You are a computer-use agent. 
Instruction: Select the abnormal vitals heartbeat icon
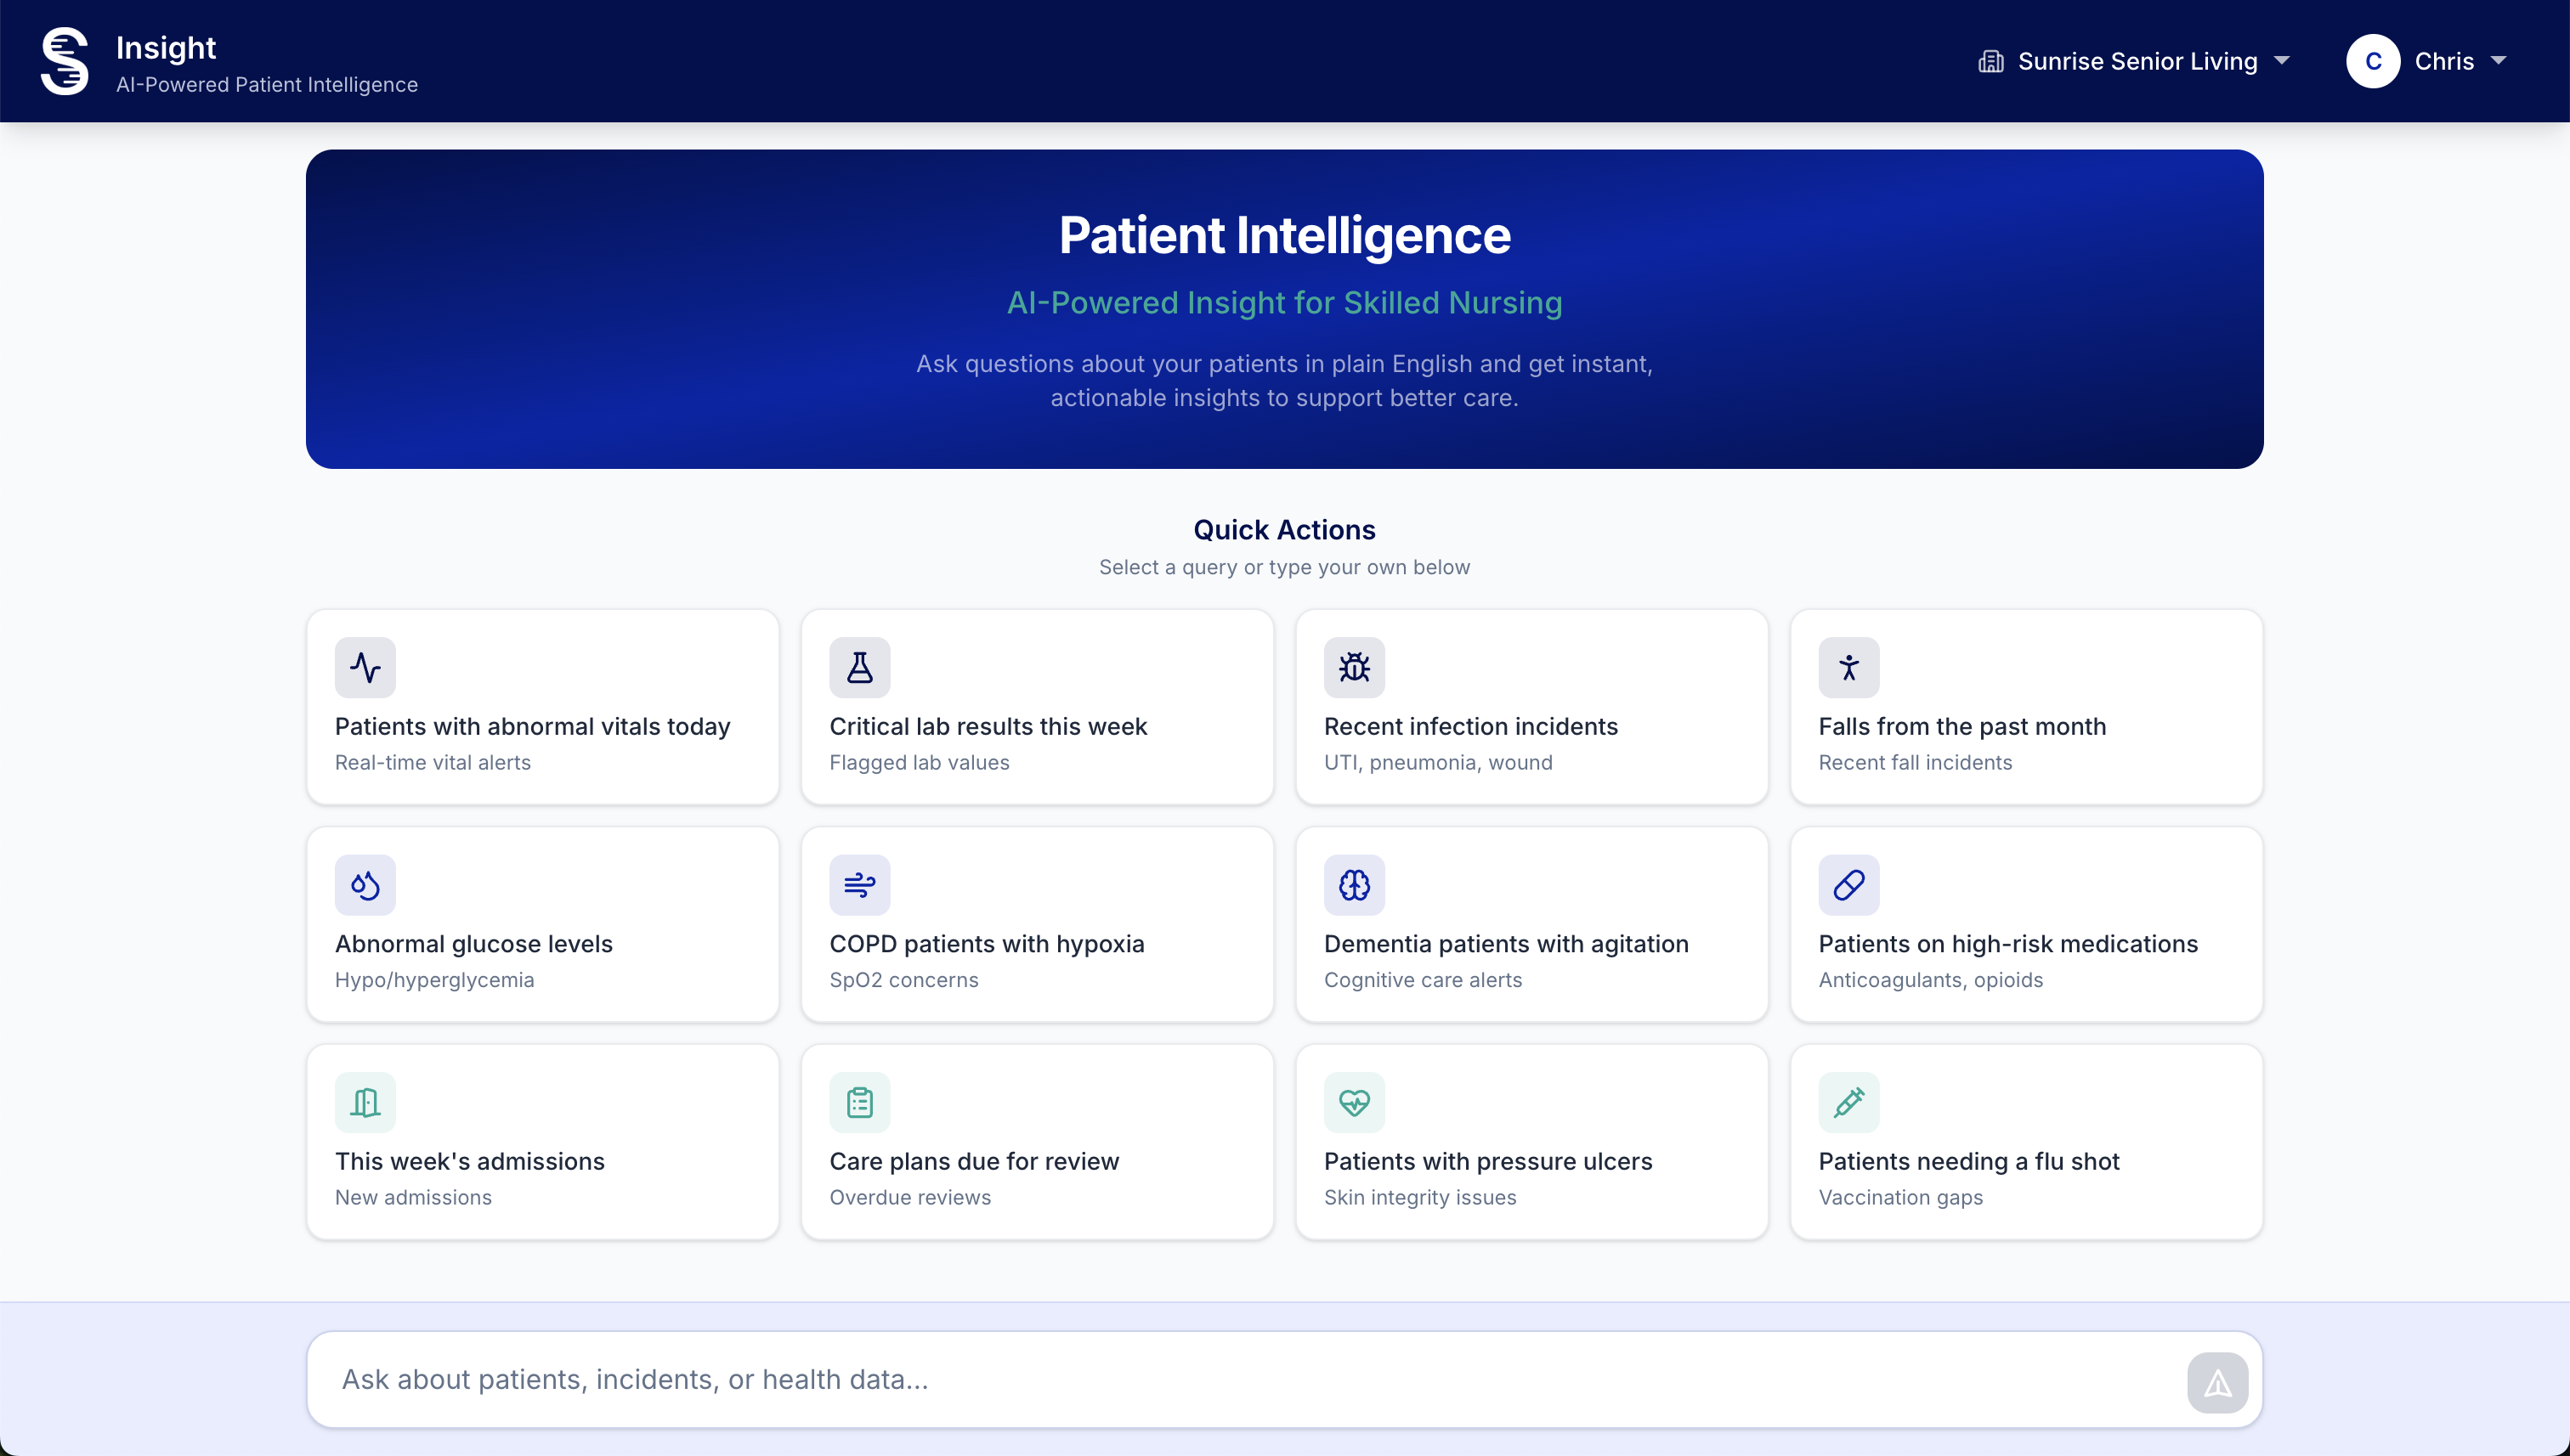pyautogui.click(x=365, y=667)
